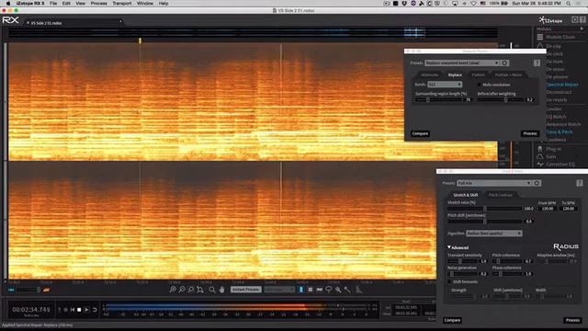
Task: Click Process in the Time & Pitch window
Action: [x=572, y=320]
